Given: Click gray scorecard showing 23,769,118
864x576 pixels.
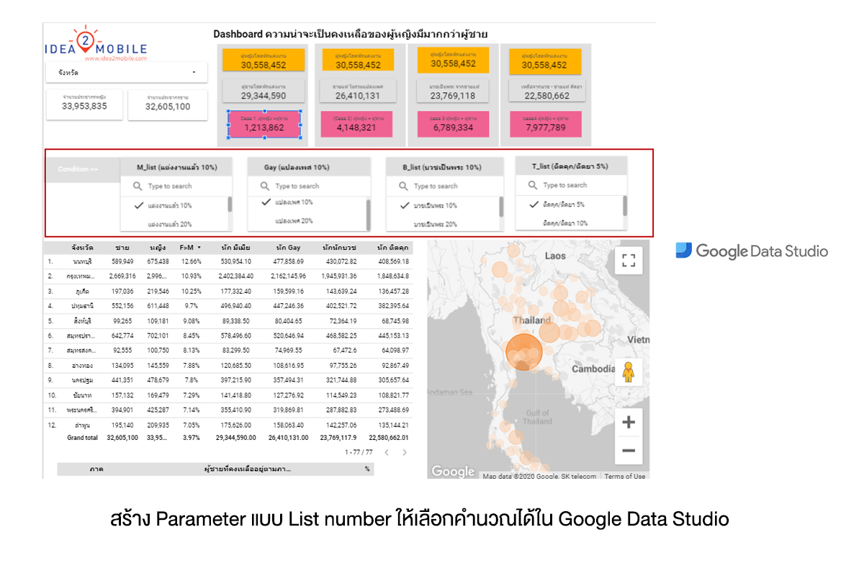Looking at the screenshot, I should tap(453, 92).
